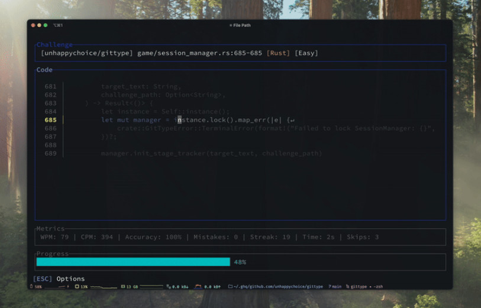The height and width of the screenshot is (308, 481).
Task: Click the green maximize window button
Action: click(x=46, y=25)
